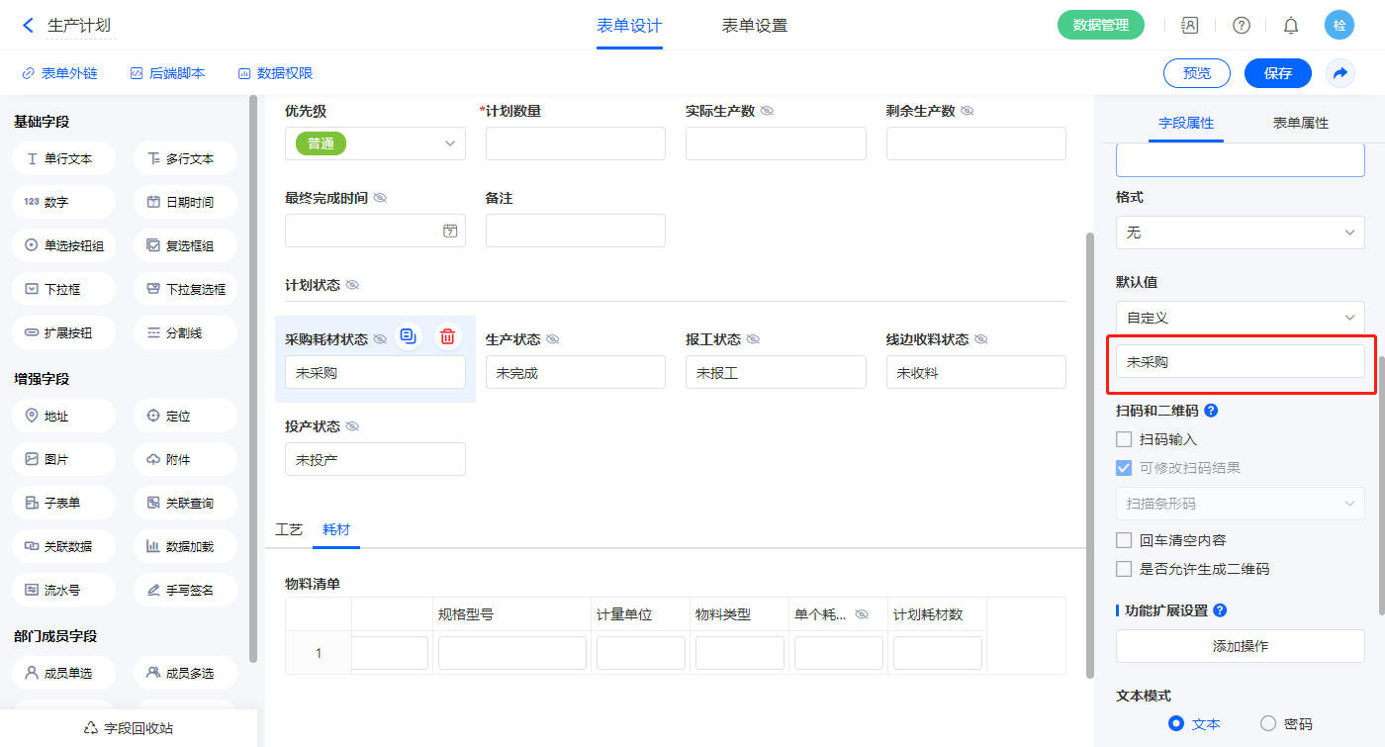Image resolution: width=1385 pixels, height=747 pixels.
Task: Select the 密码 radio button
Action: (1268, 723)
